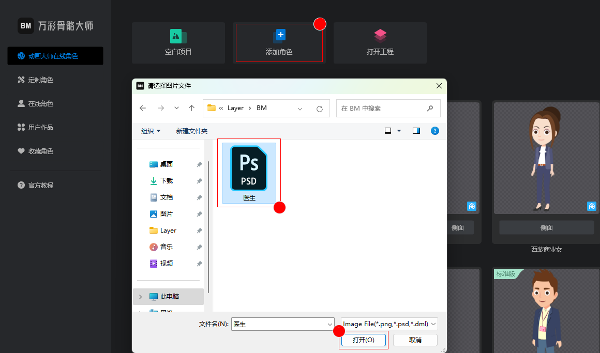
Task: Click the 打开(O) button
Action: (364, 340)
